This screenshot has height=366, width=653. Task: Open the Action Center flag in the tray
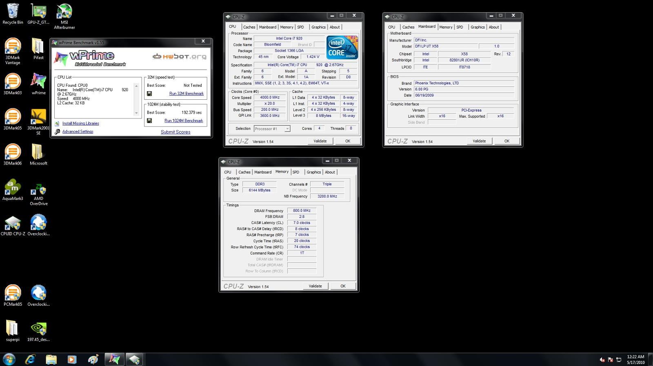click(x=611, y=360)
